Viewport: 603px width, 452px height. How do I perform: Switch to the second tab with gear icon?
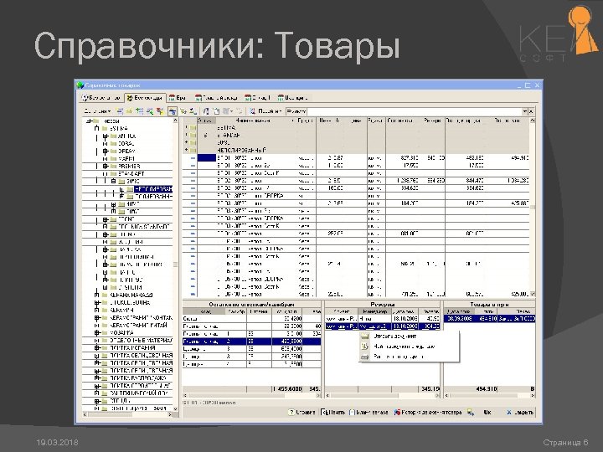tap(145, 98)
